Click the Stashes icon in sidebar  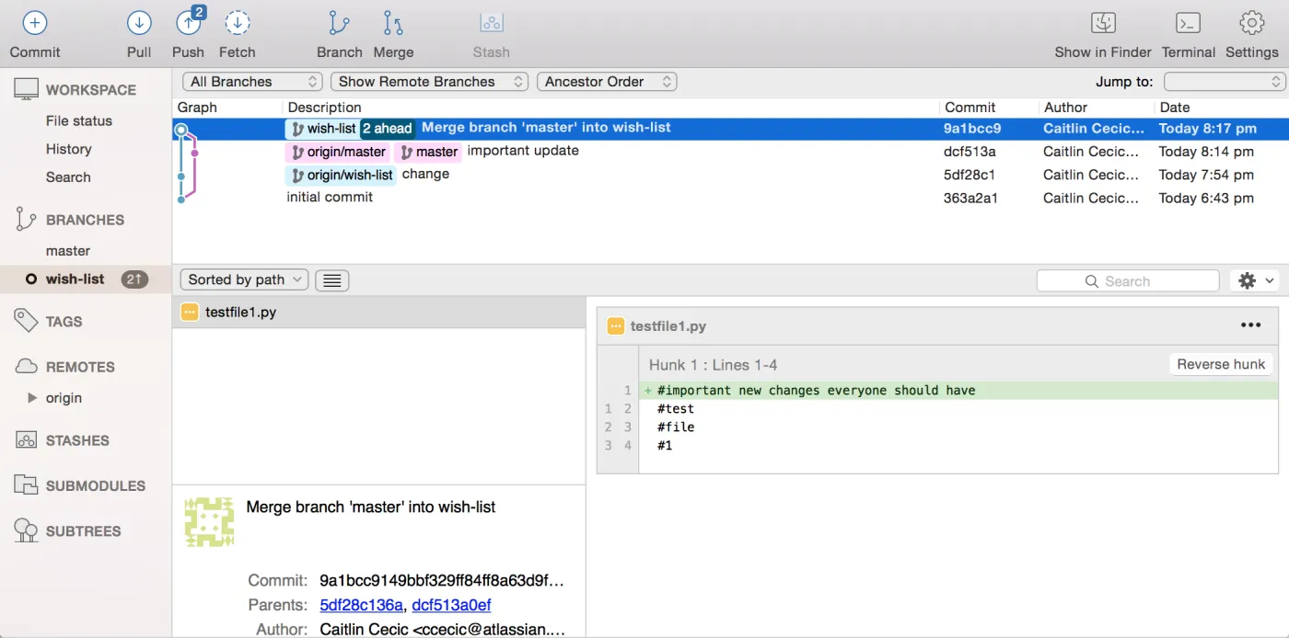pos(26,440)
